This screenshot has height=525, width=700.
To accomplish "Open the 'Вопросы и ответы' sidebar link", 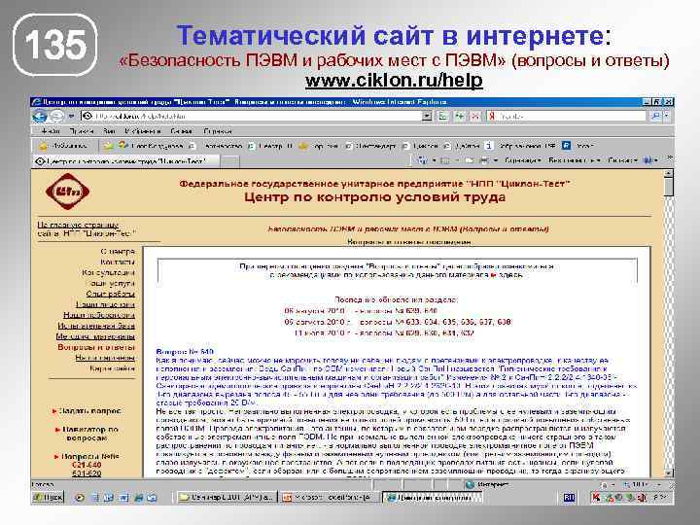I will point(96,347).
